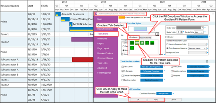Select the solid dark green gradient swatch

click(132, 43)
